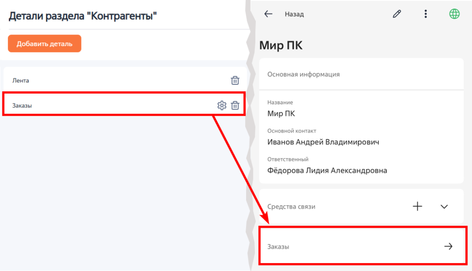Screen dimensions: 472x271
Task: Expand the Заказы detail on the card
Action: click(x=362, y=246)
